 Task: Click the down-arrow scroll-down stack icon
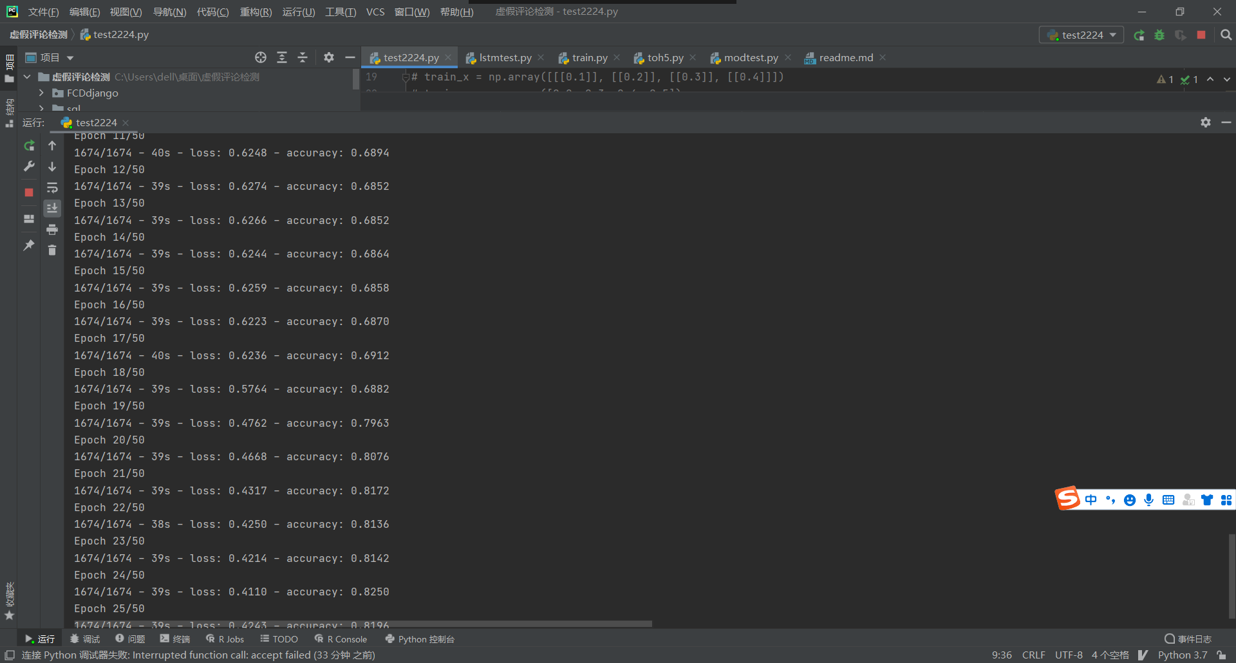click(x=52, y=167)
